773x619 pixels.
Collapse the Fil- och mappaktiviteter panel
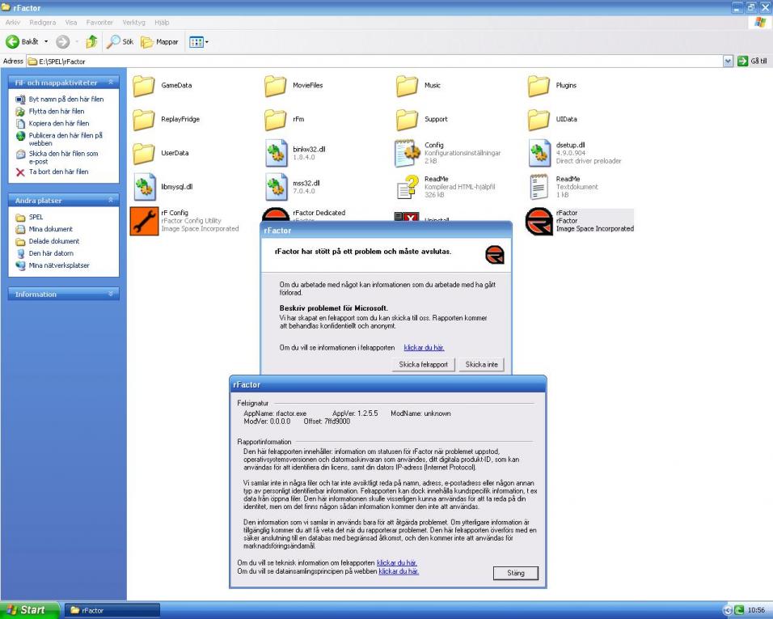[x=112, y=83]
